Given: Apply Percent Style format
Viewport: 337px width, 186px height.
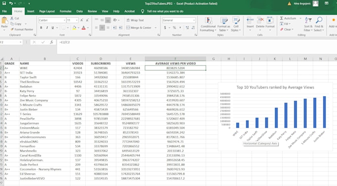Looking at the screenshot, I should coord(174,27).
